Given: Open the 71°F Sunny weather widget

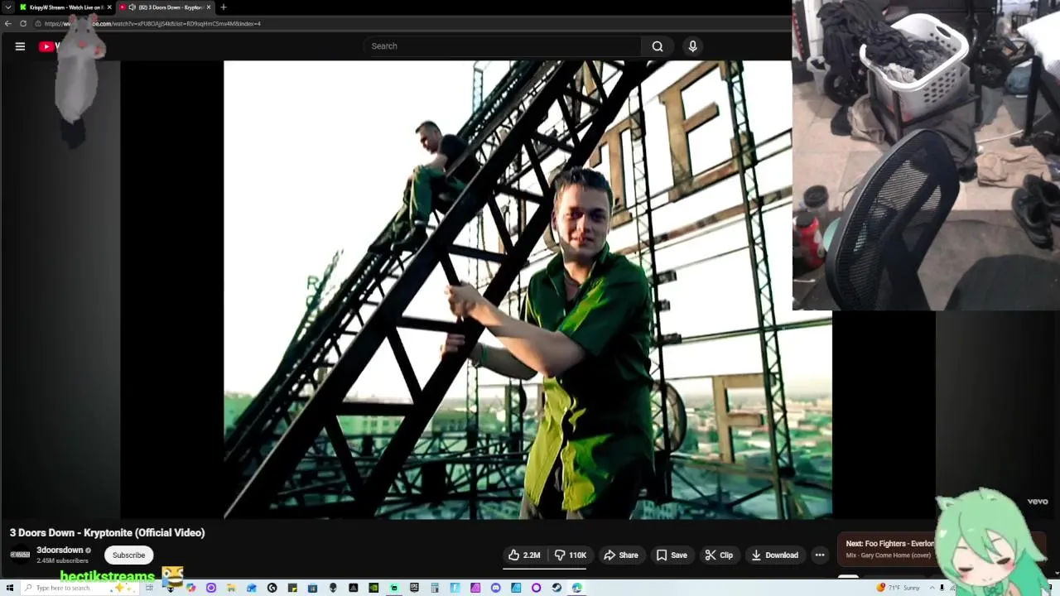Looking at the screenshot, I should pos(899,588).
